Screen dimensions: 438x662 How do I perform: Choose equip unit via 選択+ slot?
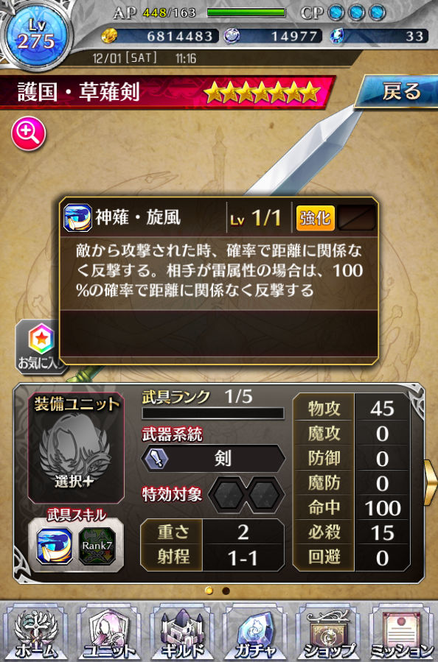(76, 448)
